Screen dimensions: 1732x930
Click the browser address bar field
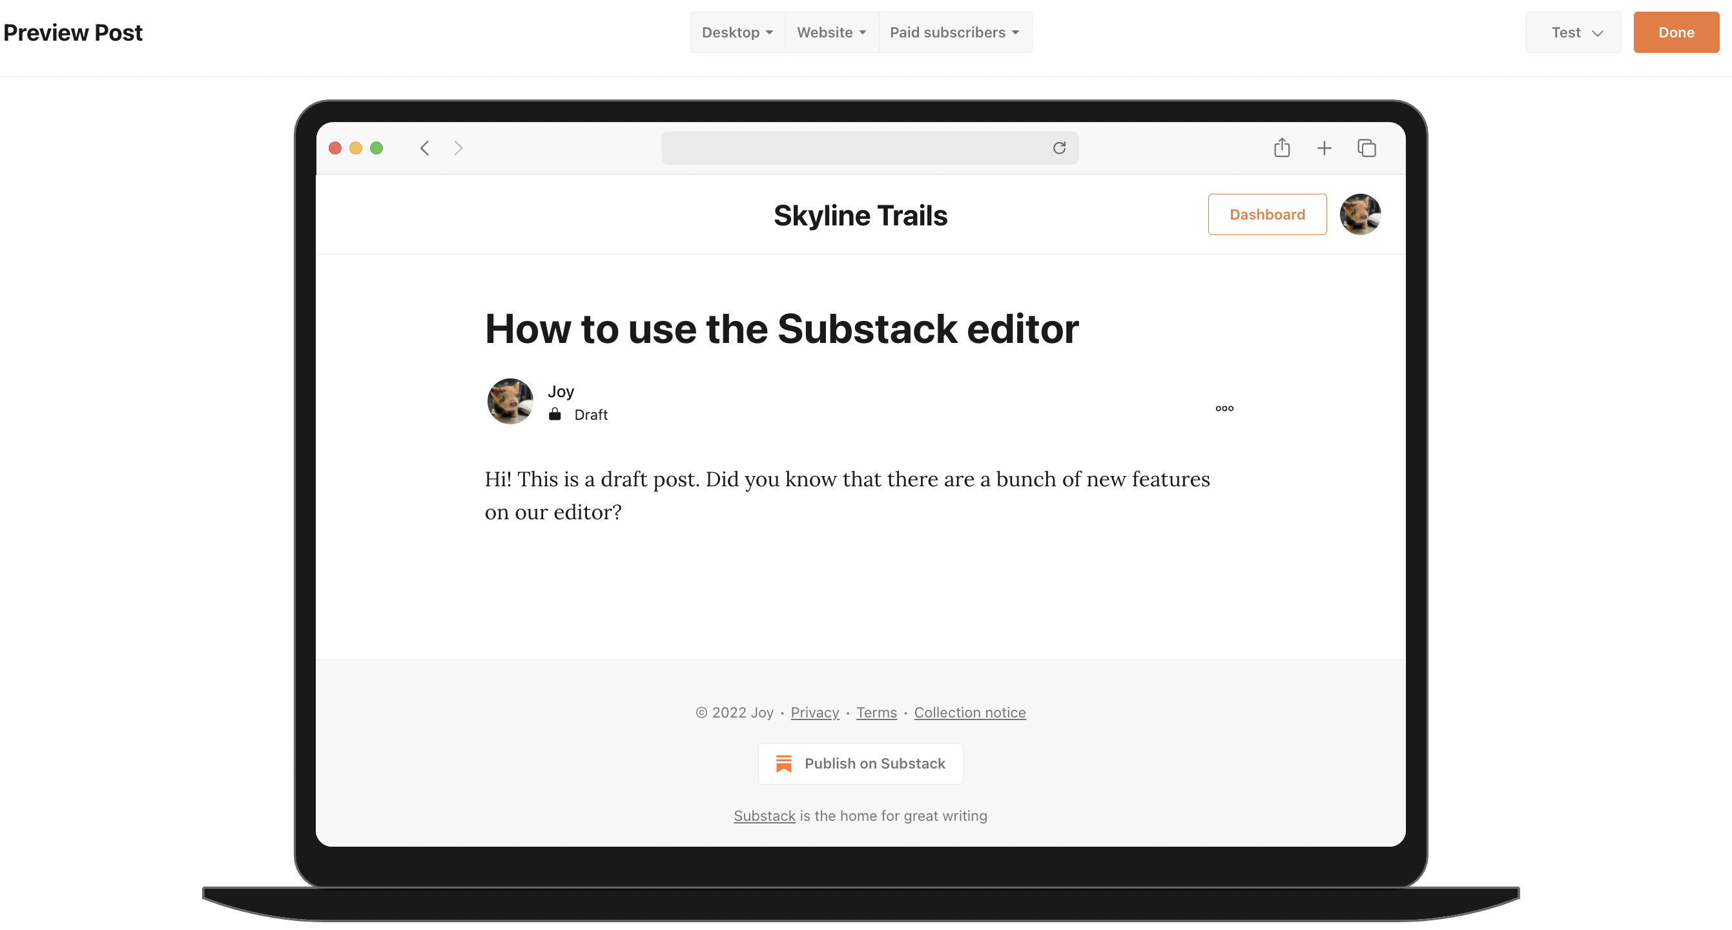[x=870, y=148]
